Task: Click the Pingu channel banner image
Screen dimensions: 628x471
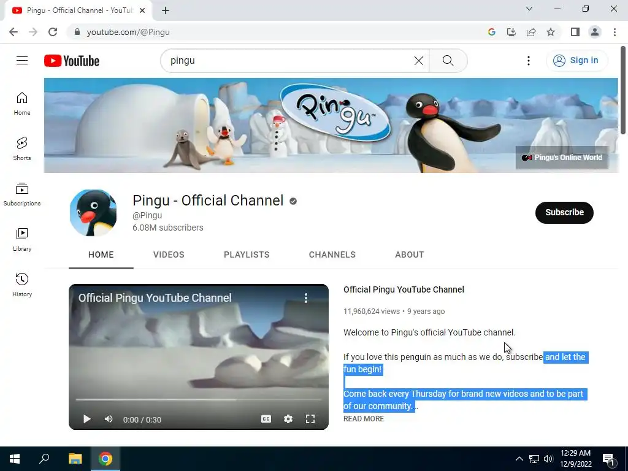Action: (x=331, y=125)
